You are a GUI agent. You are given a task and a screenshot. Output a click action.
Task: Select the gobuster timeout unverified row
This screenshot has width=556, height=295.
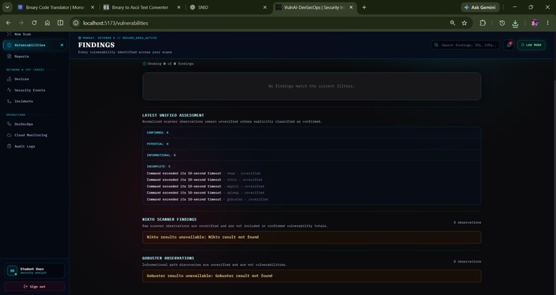click(208, 199)
